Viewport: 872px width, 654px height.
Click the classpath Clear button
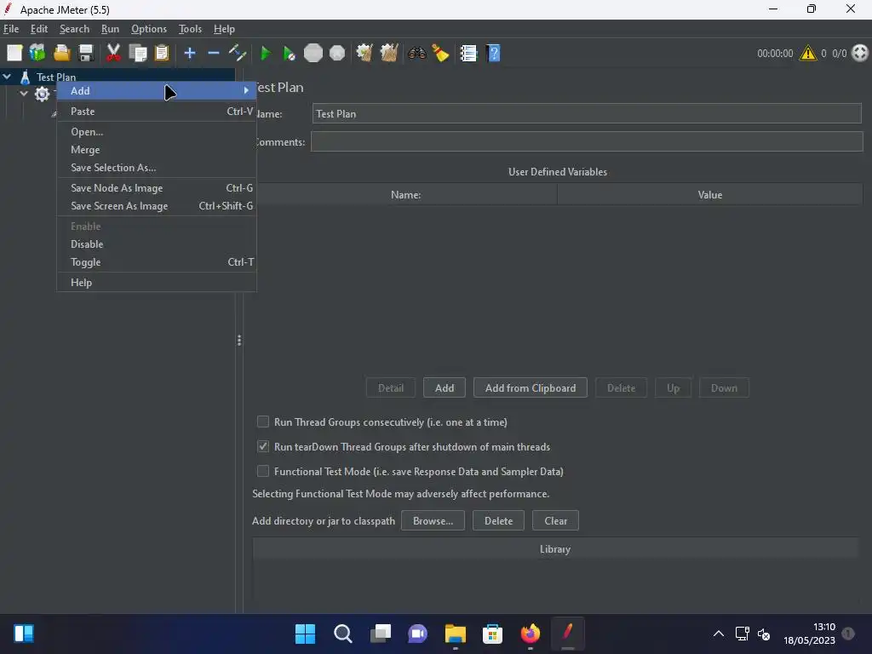click(555, 521)
